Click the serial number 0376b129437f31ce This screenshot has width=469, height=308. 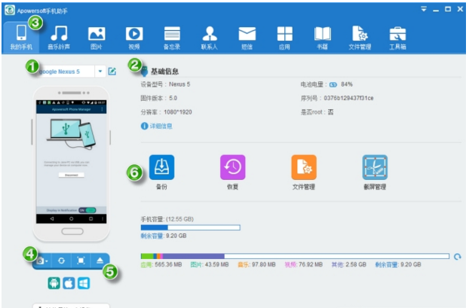[x=348, y=99]
